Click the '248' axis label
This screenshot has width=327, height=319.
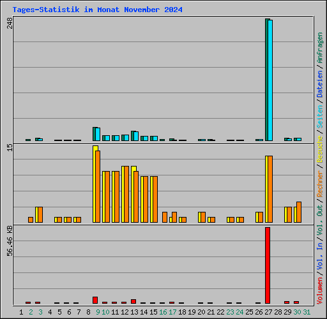pyautogui.click(x=10, y=23)
